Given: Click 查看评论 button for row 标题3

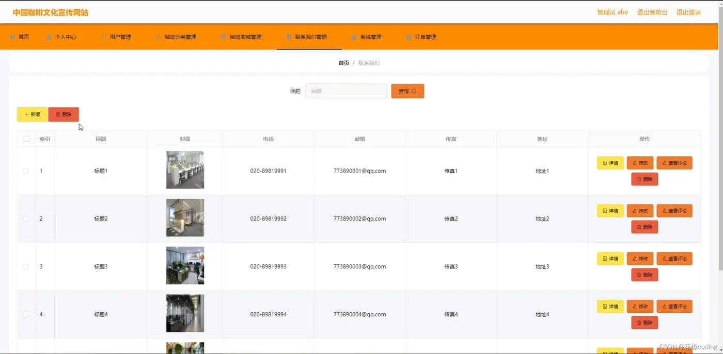Looking at the screenshot, I should click(x=674, y=259).
